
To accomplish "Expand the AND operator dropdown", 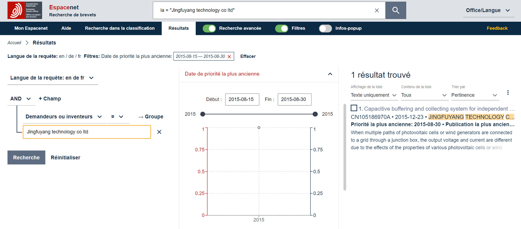I will point(21,99).
